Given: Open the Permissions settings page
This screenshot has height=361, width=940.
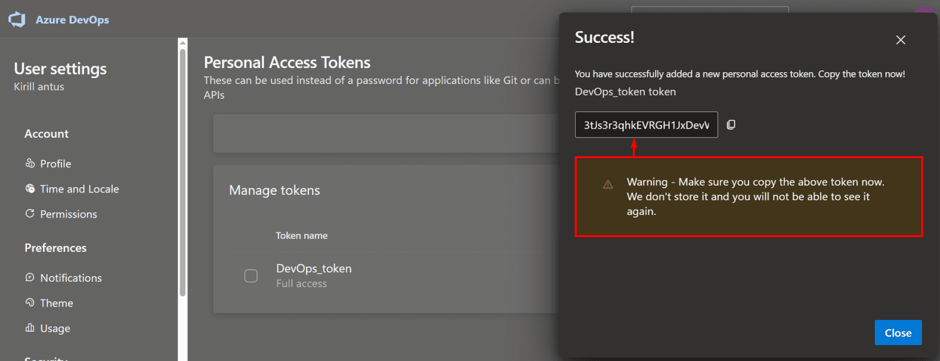Looking at the screenshot, I should 69,214.
